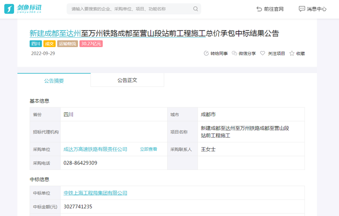Click the search magnifier icon
The height and width of the screenshot is (216, 339).
point(196,9)
